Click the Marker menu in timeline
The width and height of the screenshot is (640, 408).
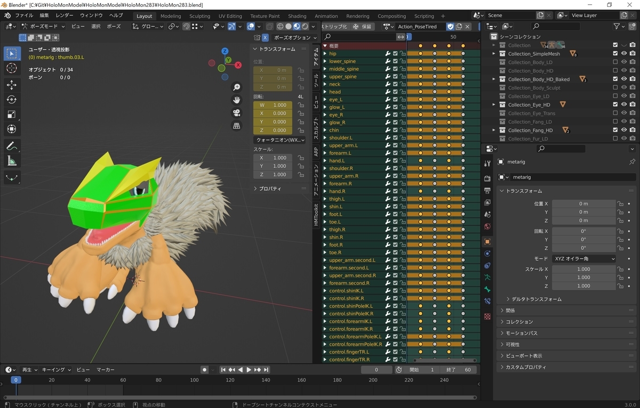click(105, 370)
